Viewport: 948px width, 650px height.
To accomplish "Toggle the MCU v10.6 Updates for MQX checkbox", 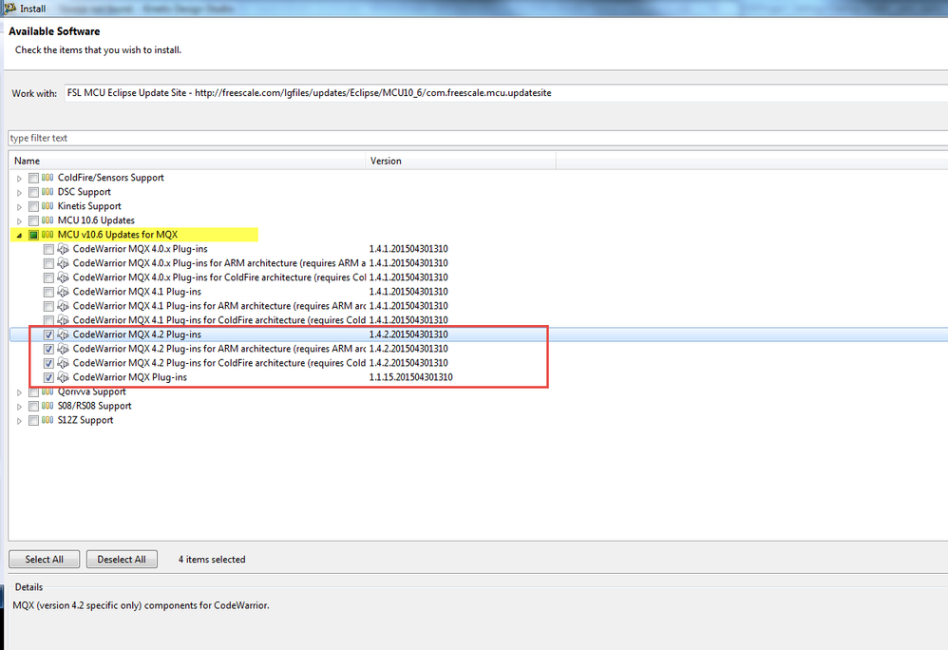I will tap(34, 236).
